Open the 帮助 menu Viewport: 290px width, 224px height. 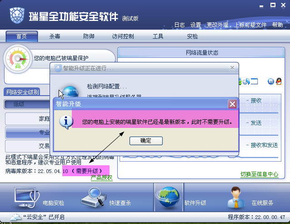coord(277,25)
